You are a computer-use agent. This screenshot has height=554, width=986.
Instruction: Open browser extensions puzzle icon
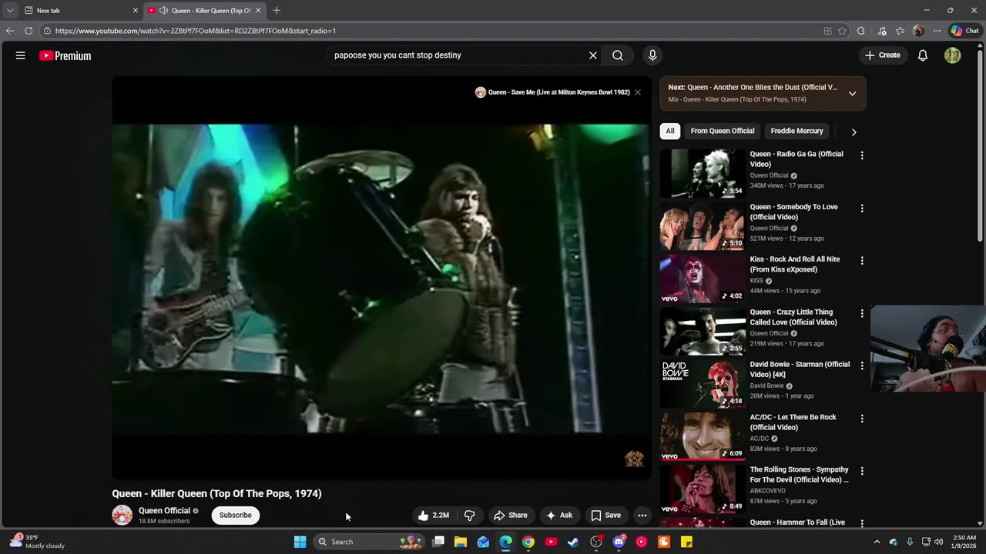point(861,31)
